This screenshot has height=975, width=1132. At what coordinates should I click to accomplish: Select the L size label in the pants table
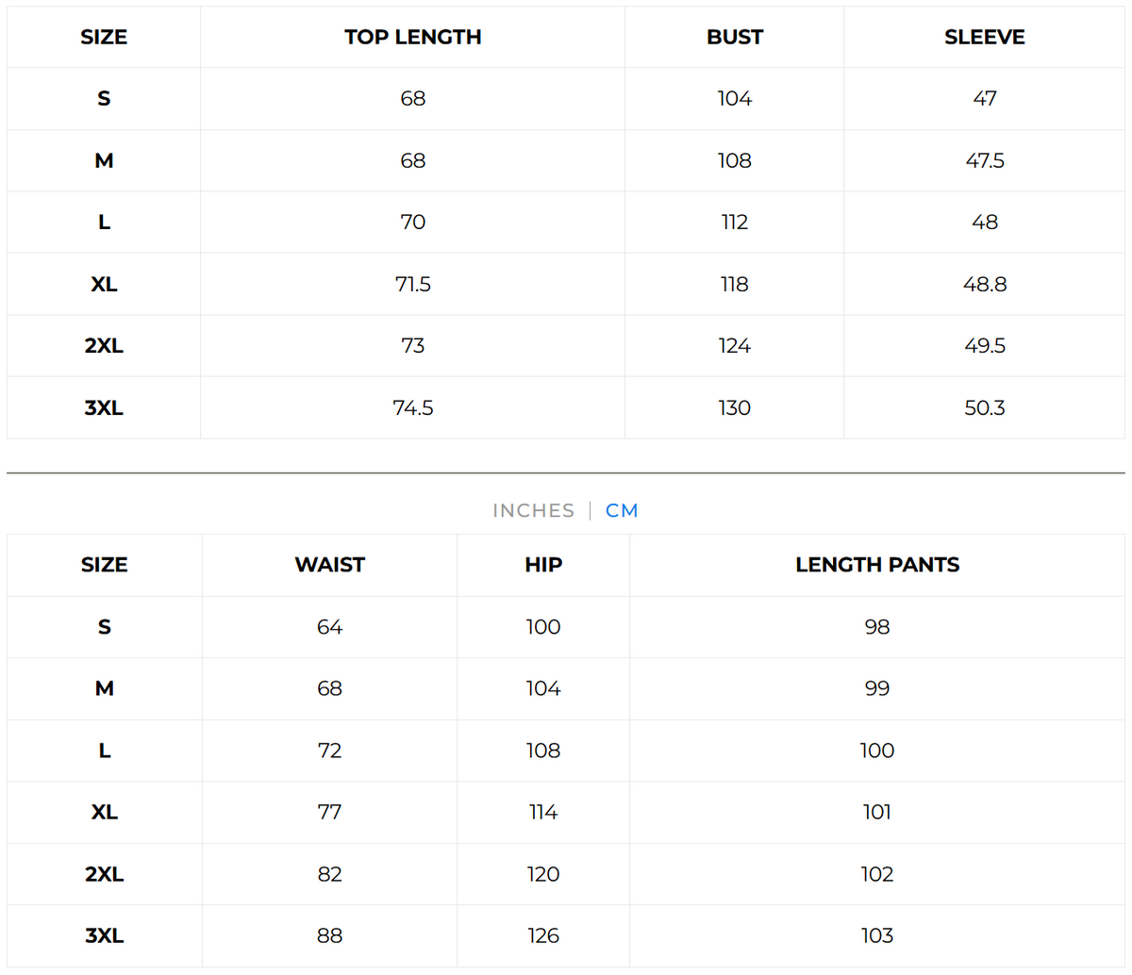click(x=104, y=751)
